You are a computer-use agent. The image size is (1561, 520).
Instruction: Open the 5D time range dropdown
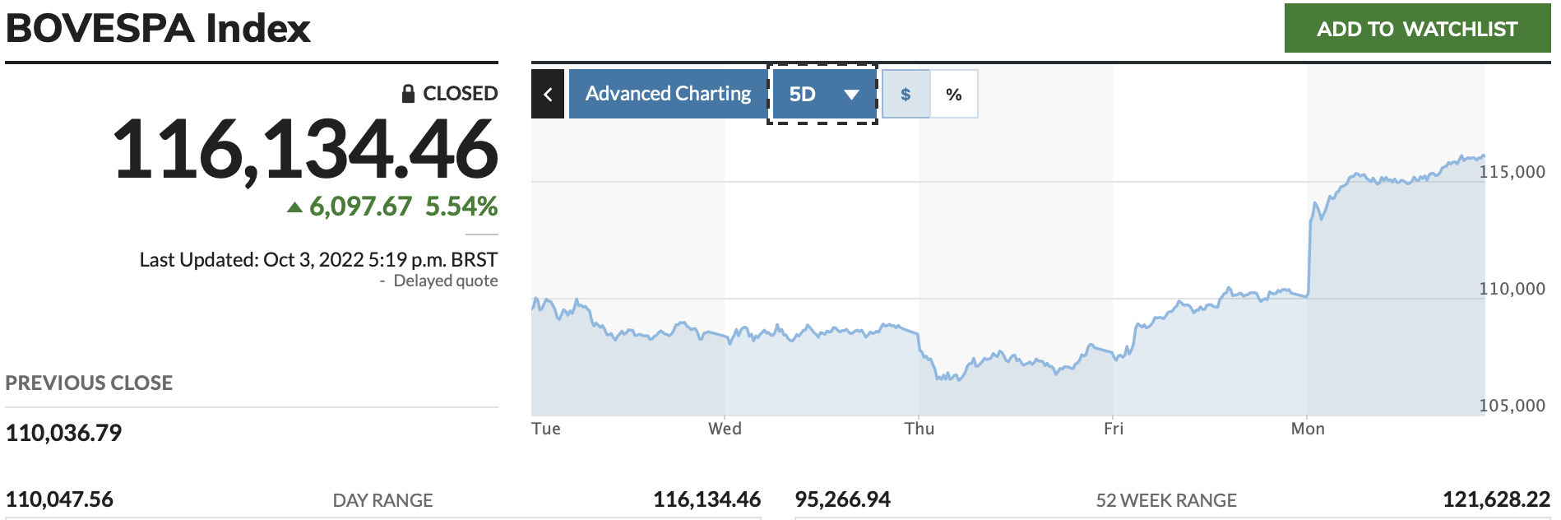pos(823,95)
